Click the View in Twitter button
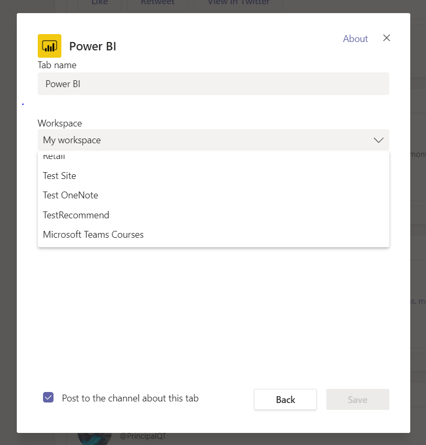 pyautogui.click(x=239, y=3)
